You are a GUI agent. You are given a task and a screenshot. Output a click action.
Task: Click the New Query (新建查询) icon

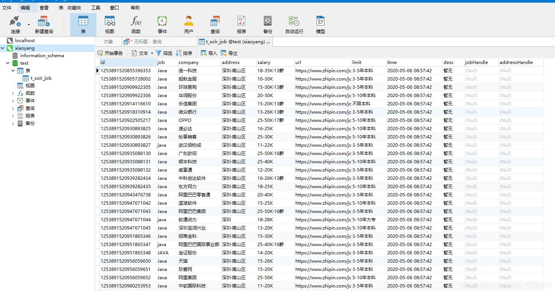[44, 21]
